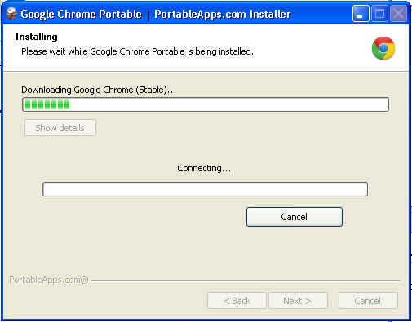Click the Google Chrome logo in the header

click(x=383, y=48)
